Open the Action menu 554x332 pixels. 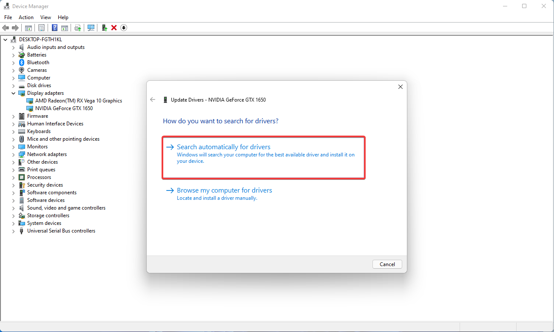pos(26,17)
